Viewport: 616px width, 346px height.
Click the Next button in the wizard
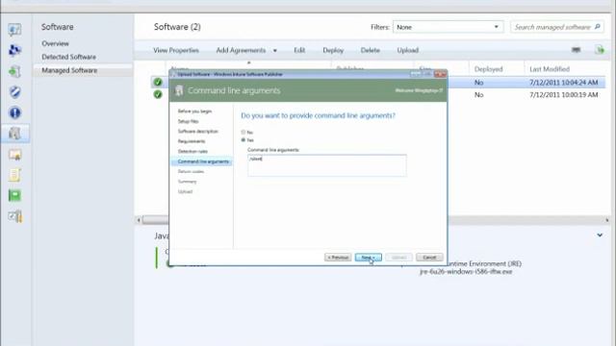368,258
